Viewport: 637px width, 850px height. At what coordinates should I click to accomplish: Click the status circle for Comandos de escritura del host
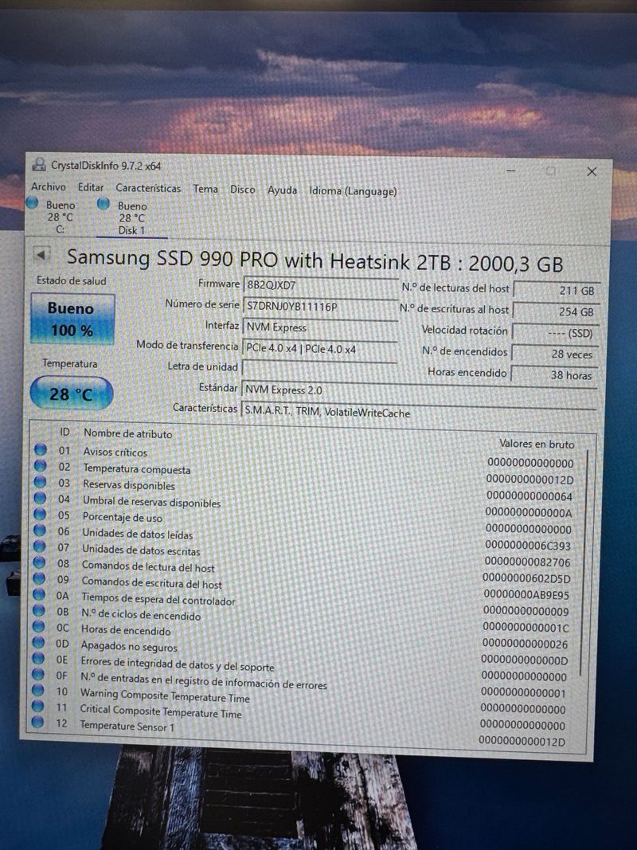[x=39, y=578]
